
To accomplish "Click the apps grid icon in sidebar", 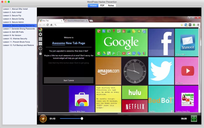I will 40,39.
